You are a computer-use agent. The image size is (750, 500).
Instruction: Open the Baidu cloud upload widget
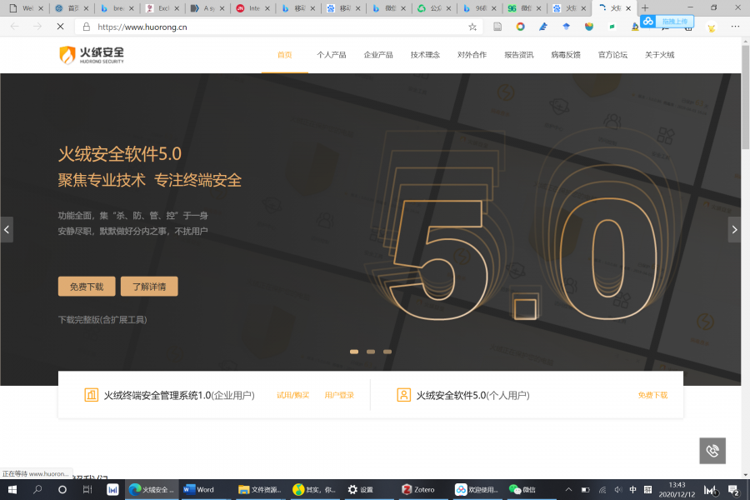pos(667,22)
